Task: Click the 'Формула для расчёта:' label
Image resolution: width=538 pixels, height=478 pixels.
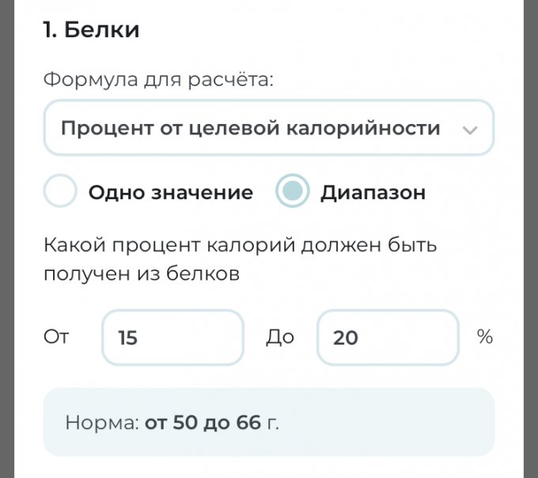Action: click(x=157, y=80)
